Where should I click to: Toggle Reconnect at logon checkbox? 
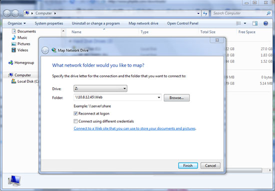[x=75, y=114]
